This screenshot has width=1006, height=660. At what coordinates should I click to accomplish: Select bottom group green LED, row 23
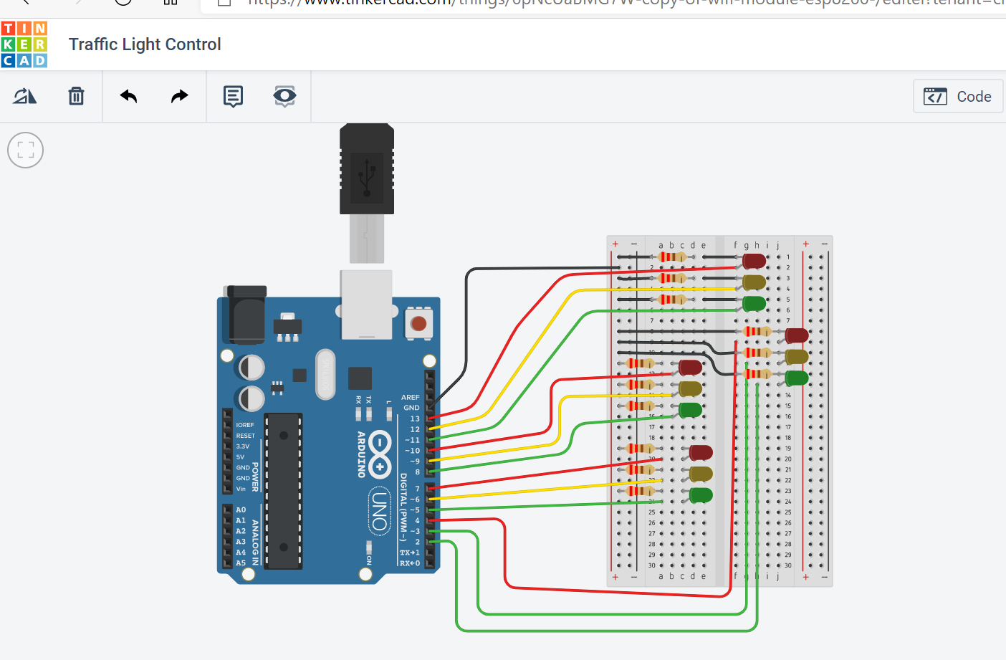coord(700,494)
